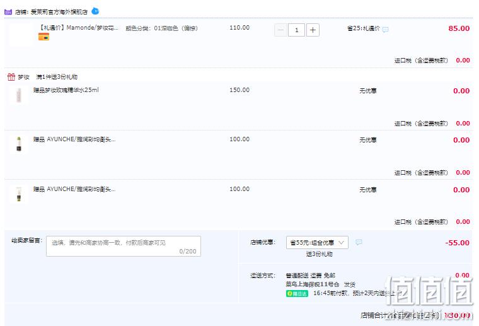Click the info bubble beside 省25 discount

click(386, 30)
